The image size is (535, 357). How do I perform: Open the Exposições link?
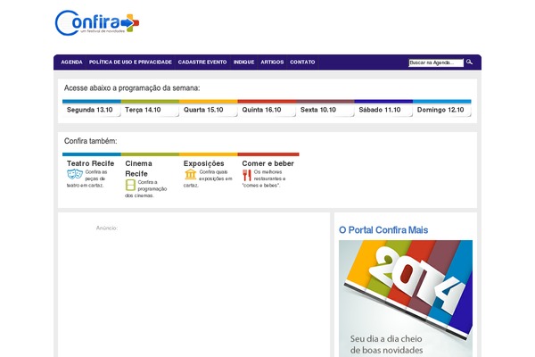pos(203,163)
